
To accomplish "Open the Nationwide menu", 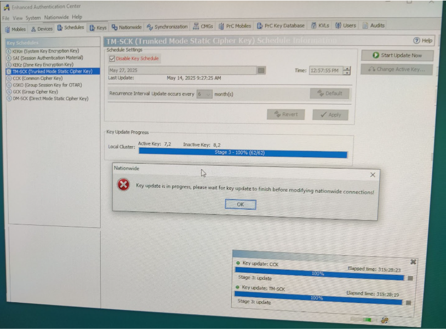I will point(58,17).
